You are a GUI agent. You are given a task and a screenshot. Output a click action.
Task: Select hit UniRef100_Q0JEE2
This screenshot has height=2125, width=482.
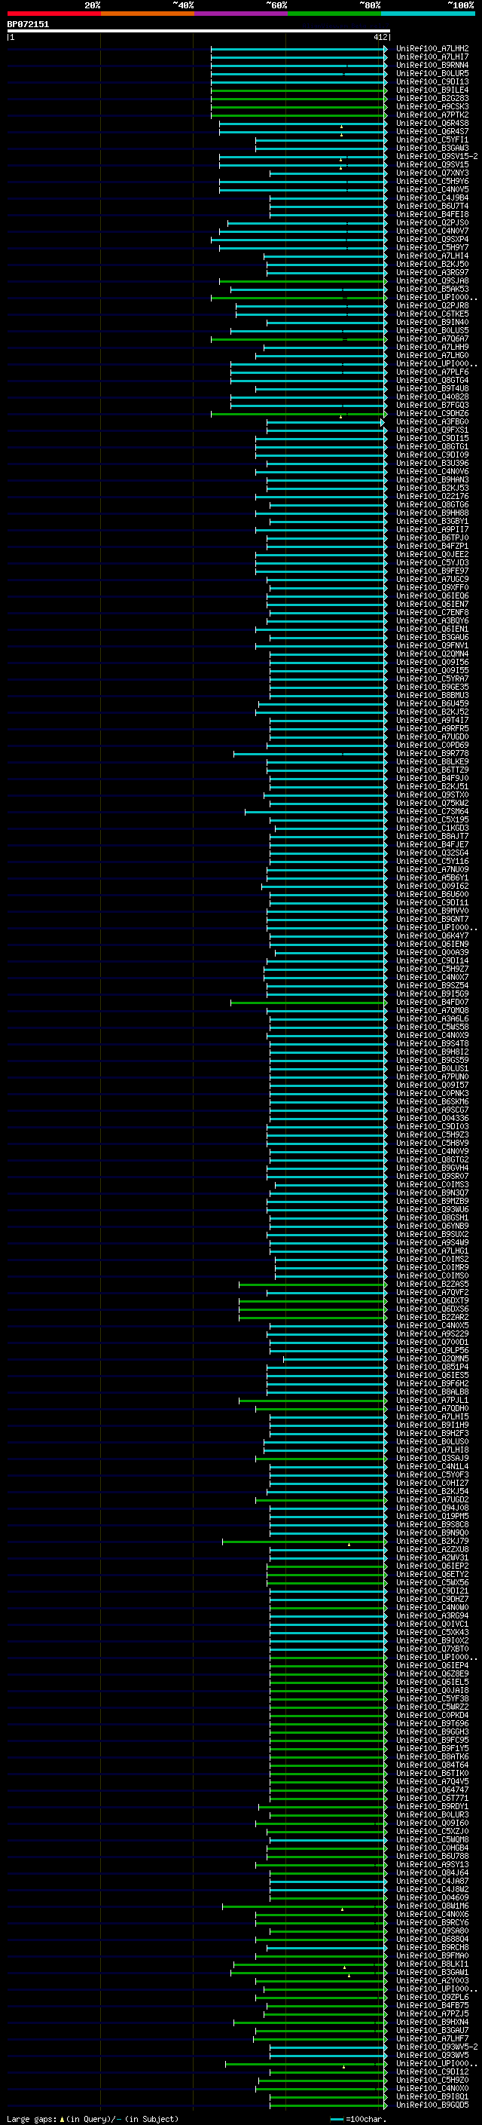click(432, 554)
